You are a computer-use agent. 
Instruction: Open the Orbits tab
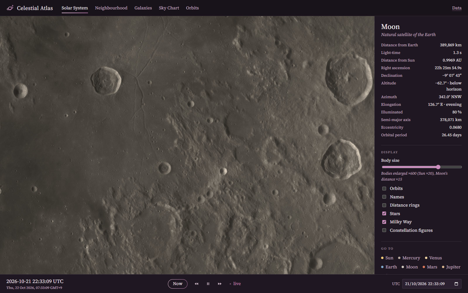[192, 8]
